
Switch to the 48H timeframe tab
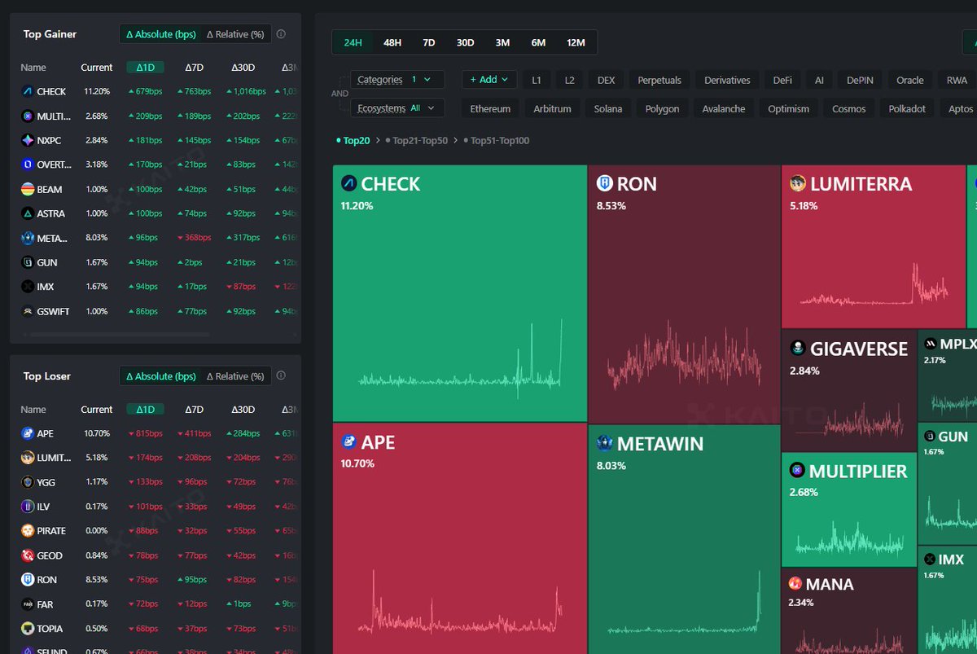click(x=392, y=42)
